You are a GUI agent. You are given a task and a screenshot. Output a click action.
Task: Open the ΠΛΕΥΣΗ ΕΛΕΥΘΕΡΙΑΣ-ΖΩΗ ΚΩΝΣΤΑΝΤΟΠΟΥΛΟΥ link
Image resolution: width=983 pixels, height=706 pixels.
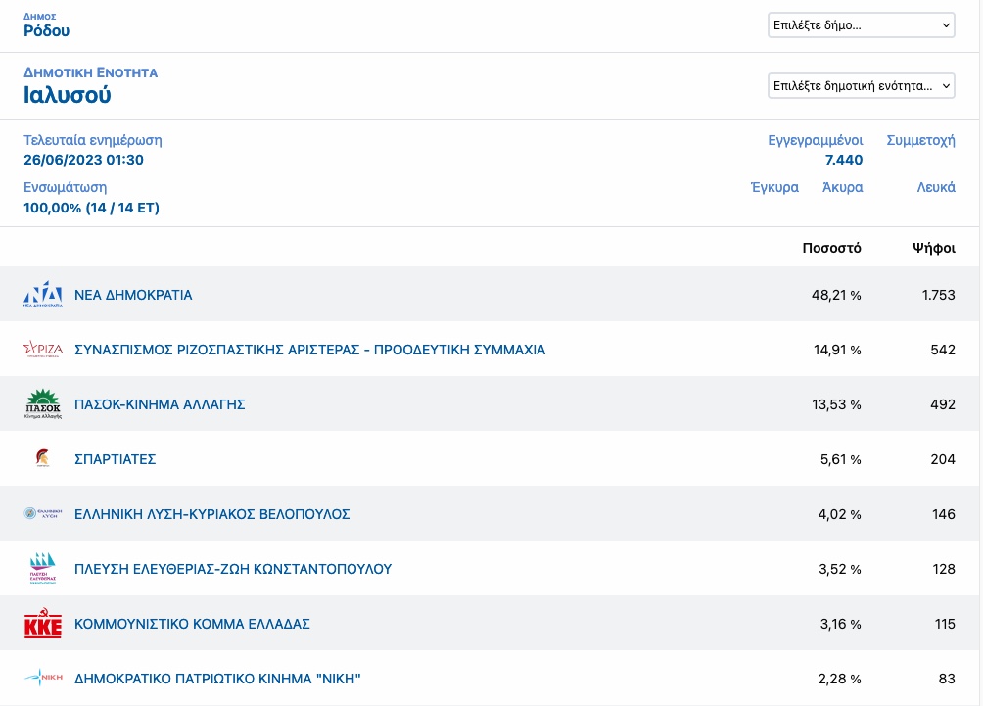(x=233, y=569)
